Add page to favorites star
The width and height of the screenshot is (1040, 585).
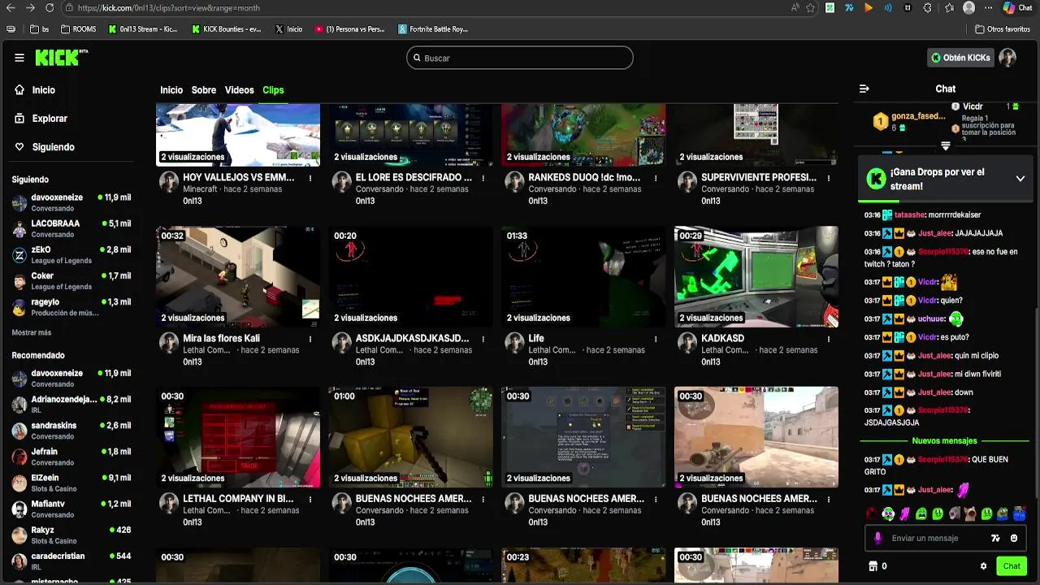[x=811, y=8]
